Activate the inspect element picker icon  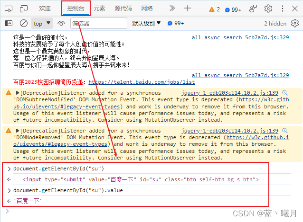9,9
